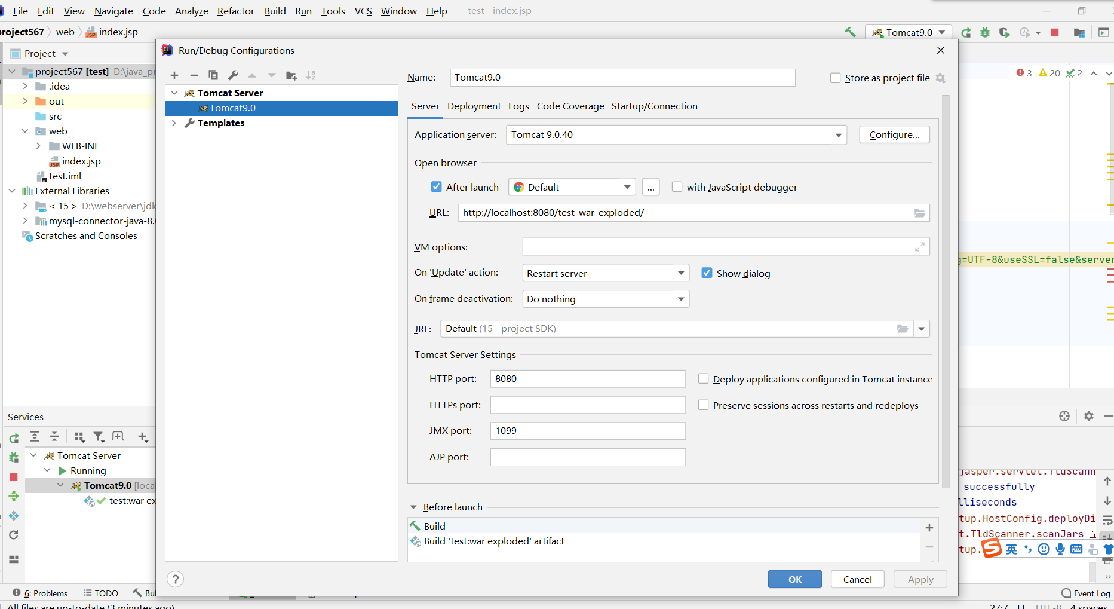Run with coverage icon in main toolbar

tap(1005, 32)
